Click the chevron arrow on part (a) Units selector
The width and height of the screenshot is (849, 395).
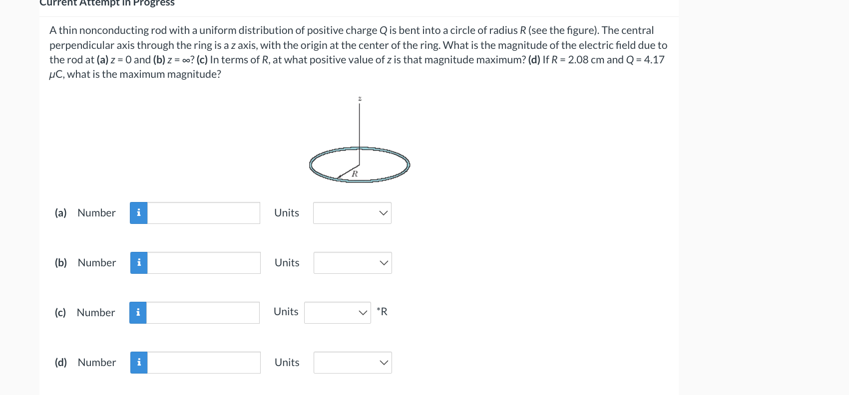click(x=383, y=213)
